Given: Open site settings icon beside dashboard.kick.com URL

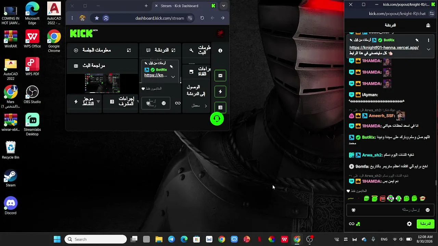Looking at the screenshot, I should point(190,18).
